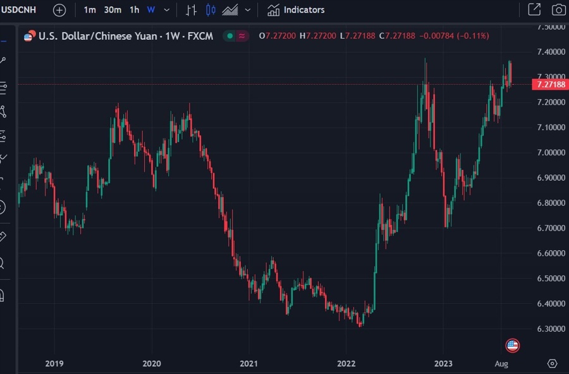Select the zoom magnifier tool in sidebar
This screenshot has width=569, height=374.
tap(2, 263)
